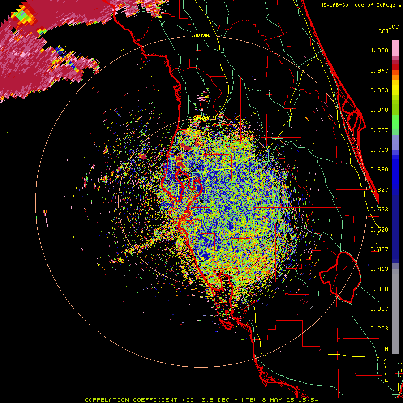This screenshot has height=403, width=403.
Task: Click the 0.253 color scale value
Action: (379, 329)
